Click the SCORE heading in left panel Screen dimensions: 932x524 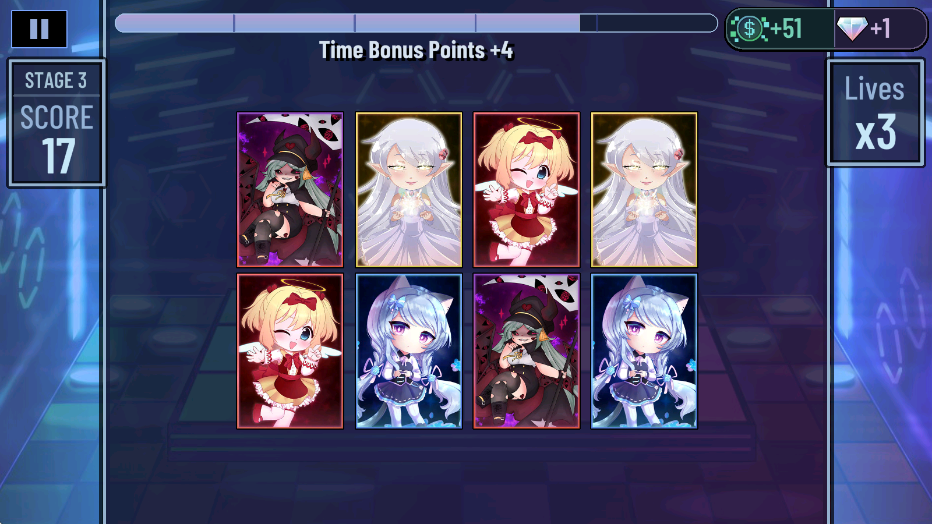pyautogui.click(x=57, y=118)
